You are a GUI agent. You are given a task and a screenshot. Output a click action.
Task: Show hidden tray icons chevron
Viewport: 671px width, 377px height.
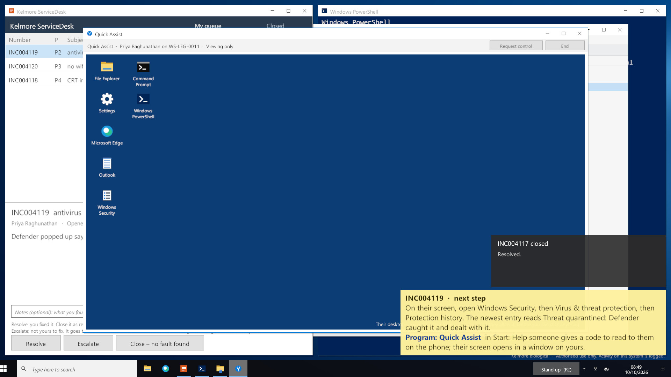[584, 369]
